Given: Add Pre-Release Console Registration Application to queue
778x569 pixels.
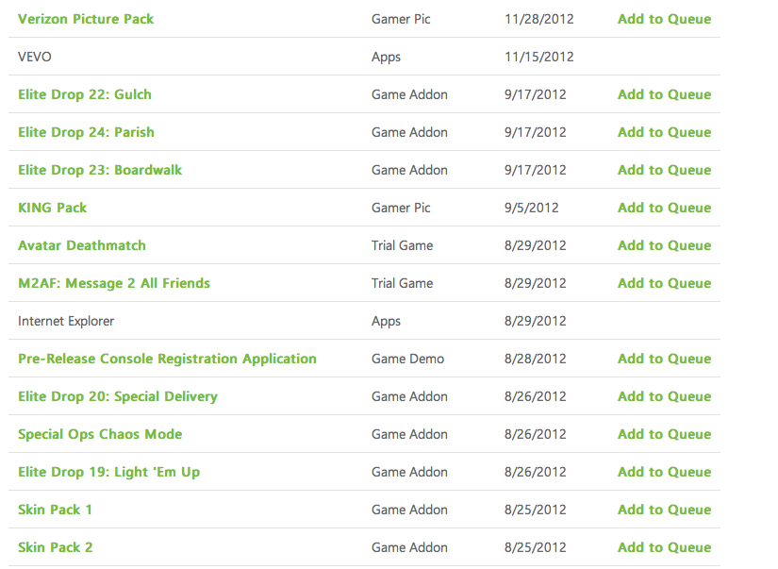Looking at the screenshot, I should 664,359.
